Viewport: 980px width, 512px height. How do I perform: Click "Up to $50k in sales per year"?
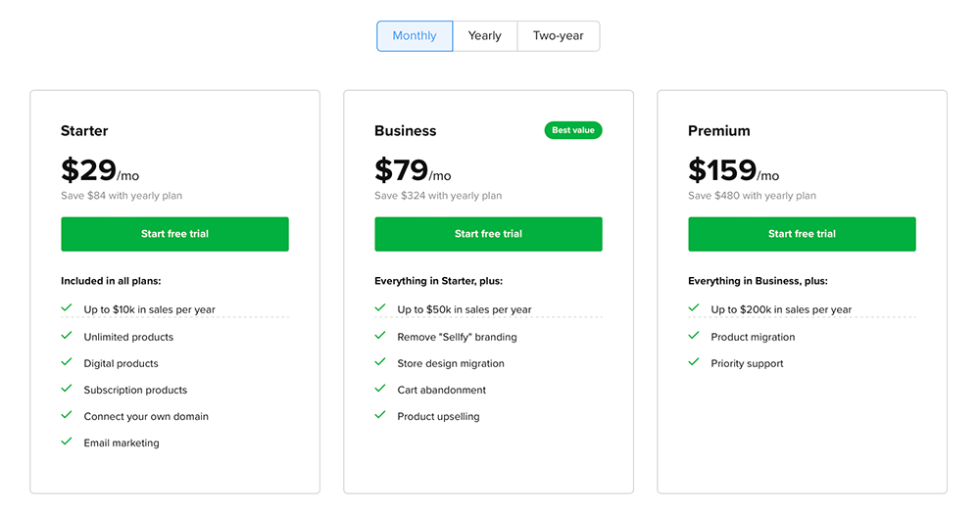465,309
